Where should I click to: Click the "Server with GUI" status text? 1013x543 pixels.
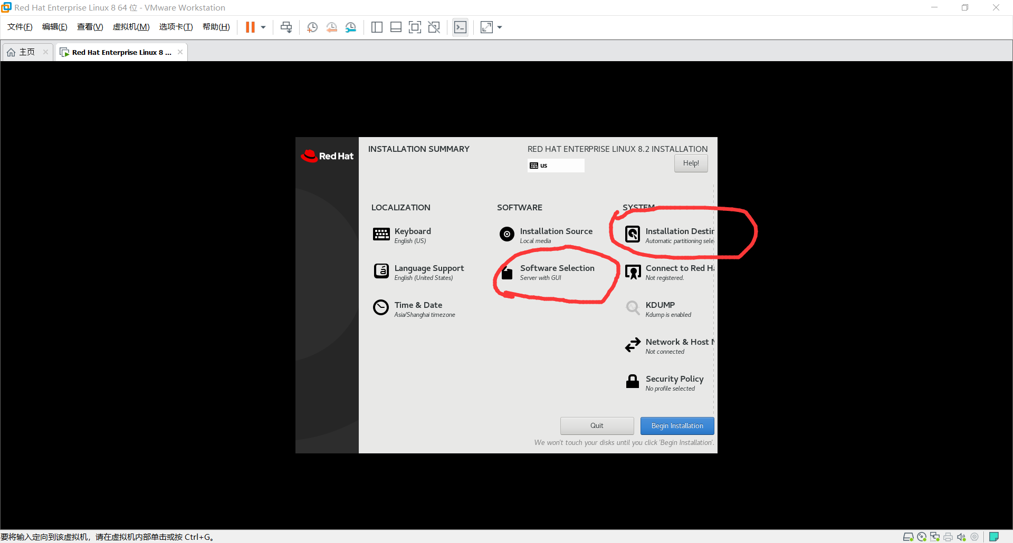coord(541,278)
